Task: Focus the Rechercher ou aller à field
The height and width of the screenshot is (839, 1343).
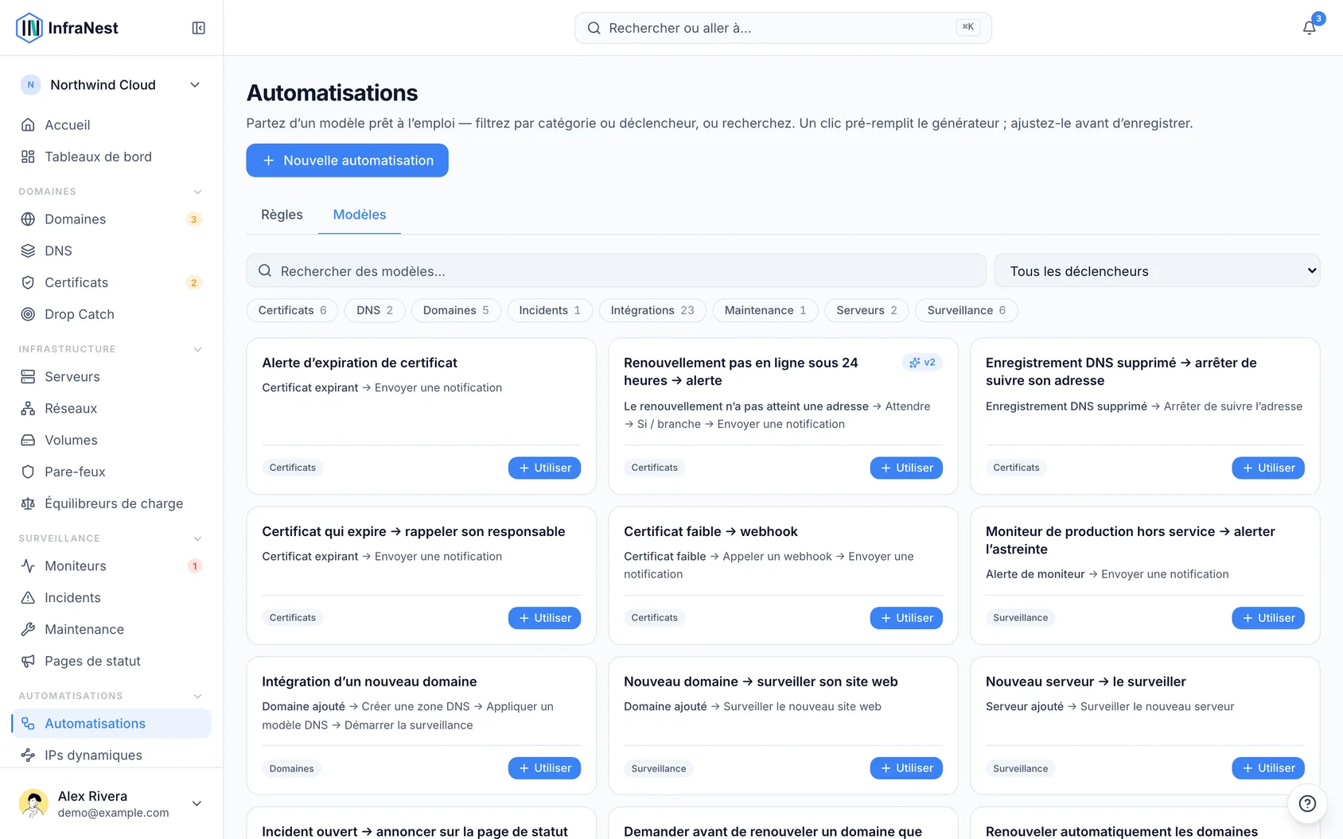Action: (x=783, y=28)
